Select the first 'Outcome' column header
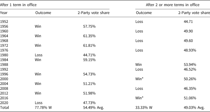Viewport: 210px width, 112px height. click(43, 13)
